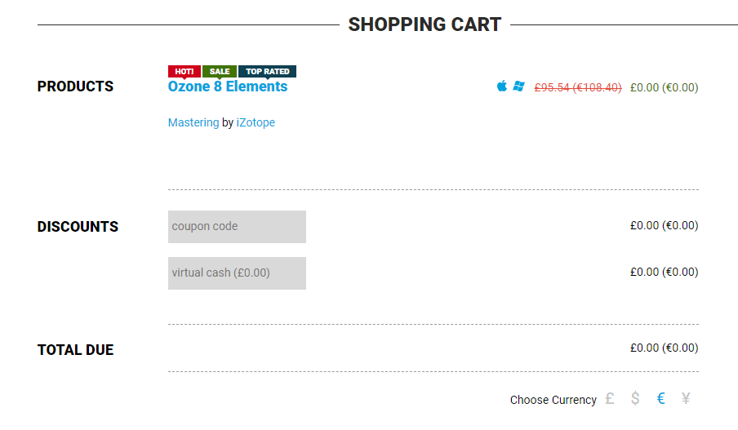Click the TOP RATED badge
Viewport: 738px width, 430px height.
[268, 72]
